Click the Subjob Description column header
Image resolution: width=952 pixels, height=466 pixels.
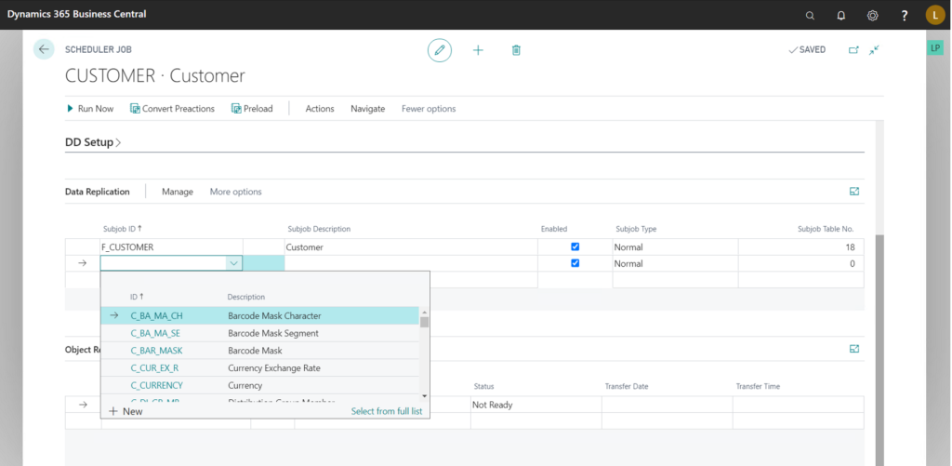pos(320,229)
